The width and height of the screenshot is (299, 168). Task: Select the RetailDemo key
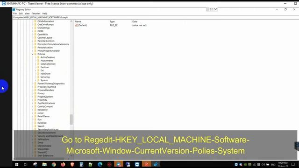click(43, 116)
